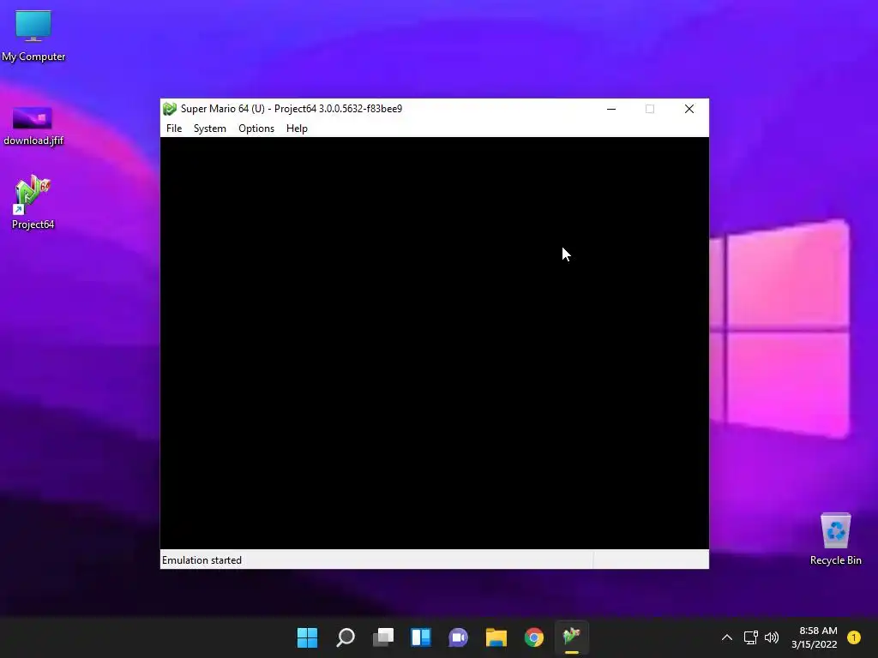Click the Project64 taskbar icon

click(572, 637)
